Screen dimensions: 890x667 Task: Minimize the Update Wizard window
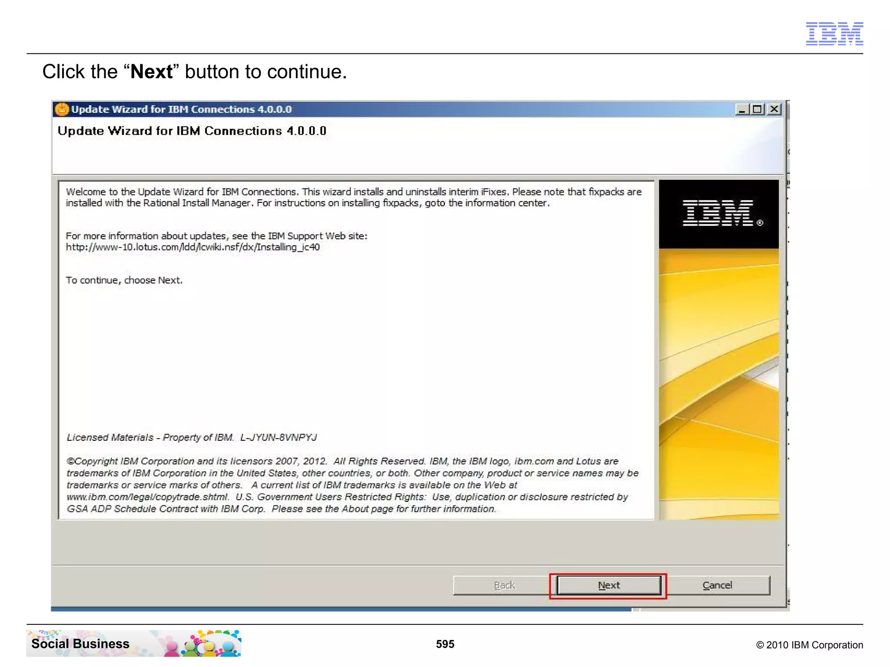tap(741, 109)
